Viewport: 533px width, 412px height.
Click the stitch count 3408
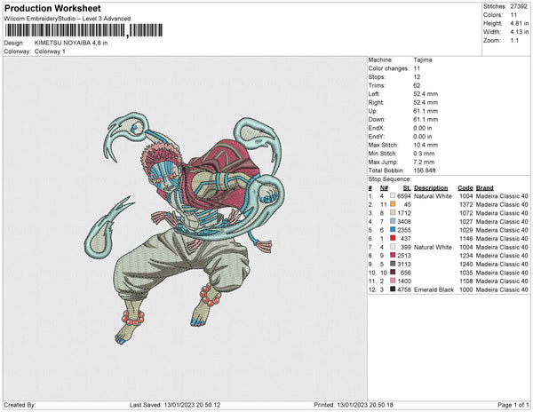pos(404,222)
